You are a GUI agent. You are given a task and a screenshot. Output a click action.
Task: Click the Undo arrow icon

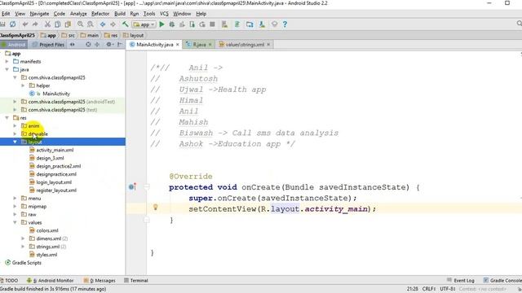(x=25, y=24)
